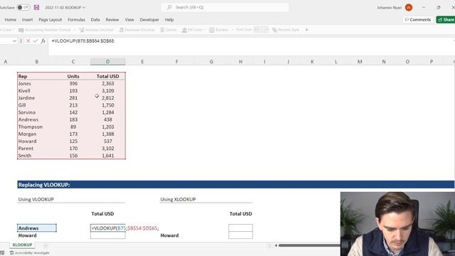
Task: Click the Comments button
Action: pos(418,20)
